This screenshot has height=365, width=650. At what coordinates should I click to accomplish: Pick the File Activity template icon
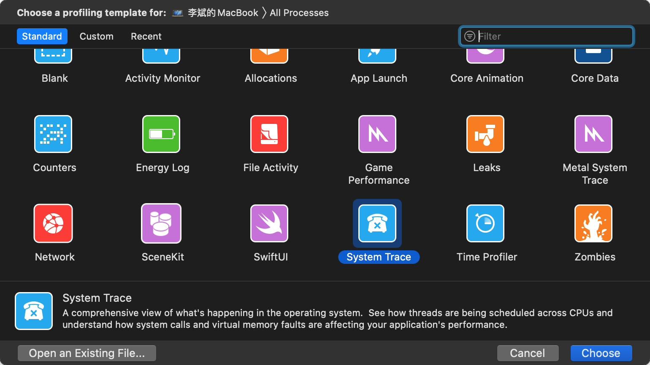[x=269, y=134]
